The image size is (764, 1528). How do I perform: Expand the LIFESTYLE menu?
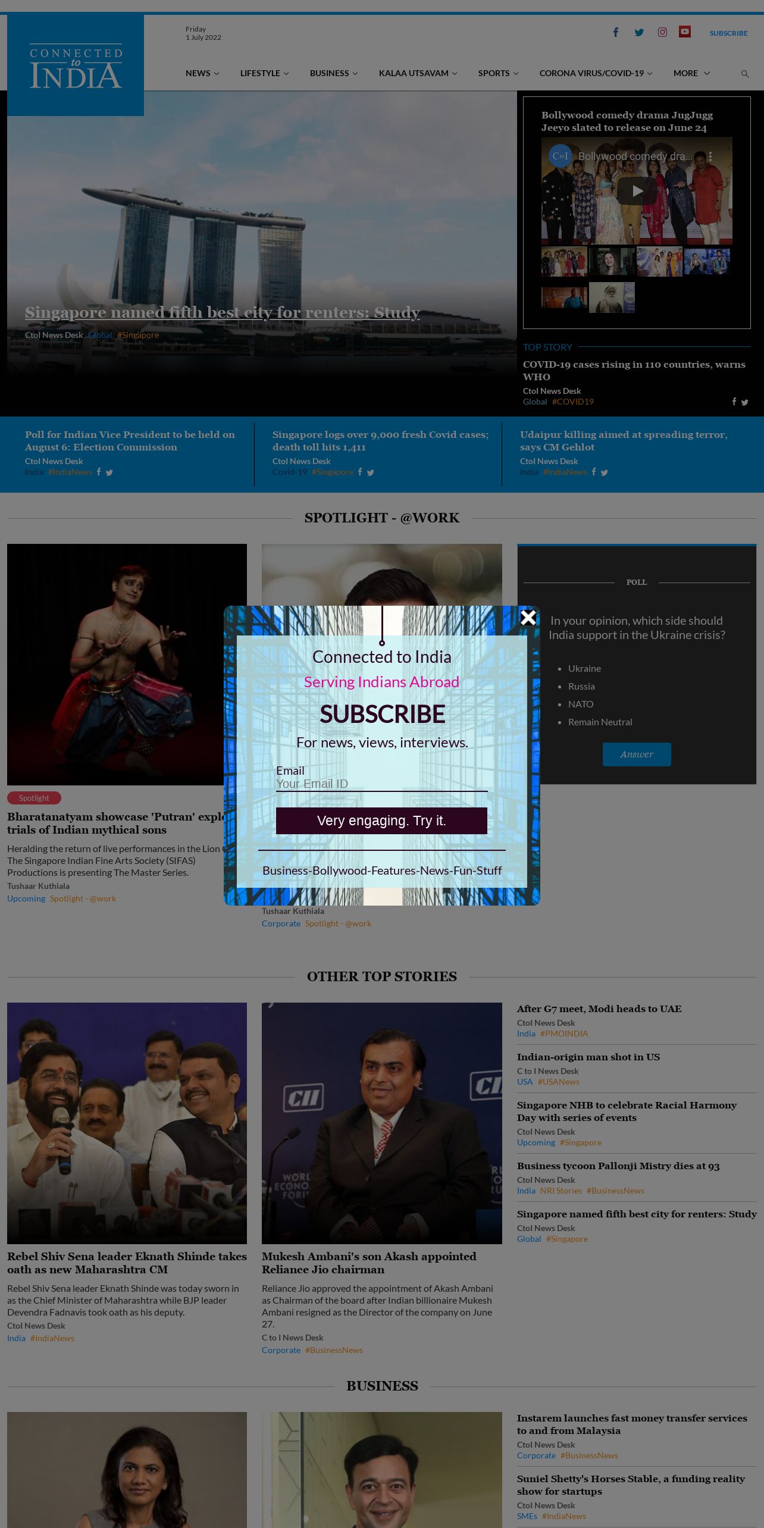tap(264, 73)
